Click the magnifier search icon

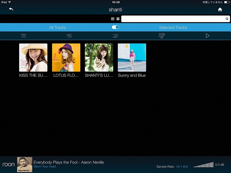click(227, 19)
